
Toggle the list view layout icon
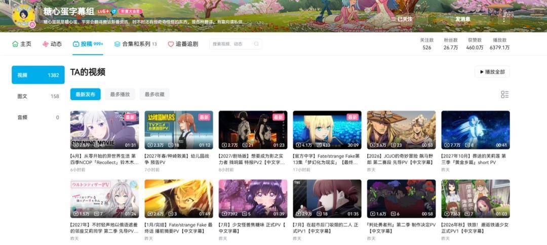click(505, 94)
